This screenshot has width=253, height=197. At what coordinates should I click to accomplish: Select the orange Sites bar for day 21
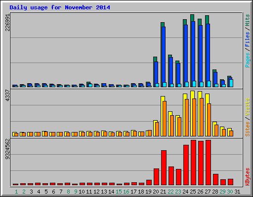(165, 119)
